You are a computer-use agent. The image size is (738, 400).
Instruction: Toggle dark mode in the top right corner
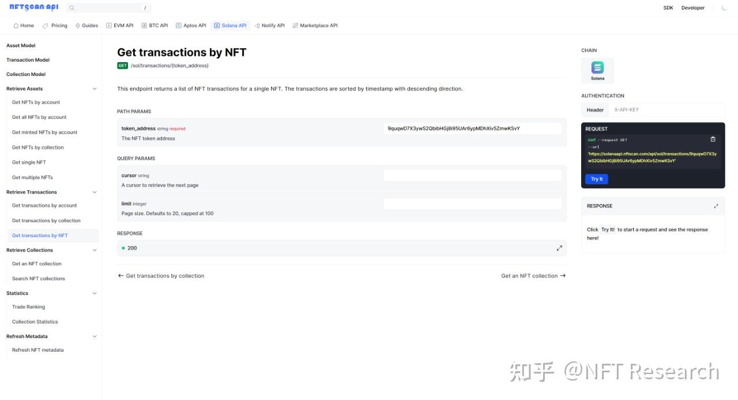point(724,7)
